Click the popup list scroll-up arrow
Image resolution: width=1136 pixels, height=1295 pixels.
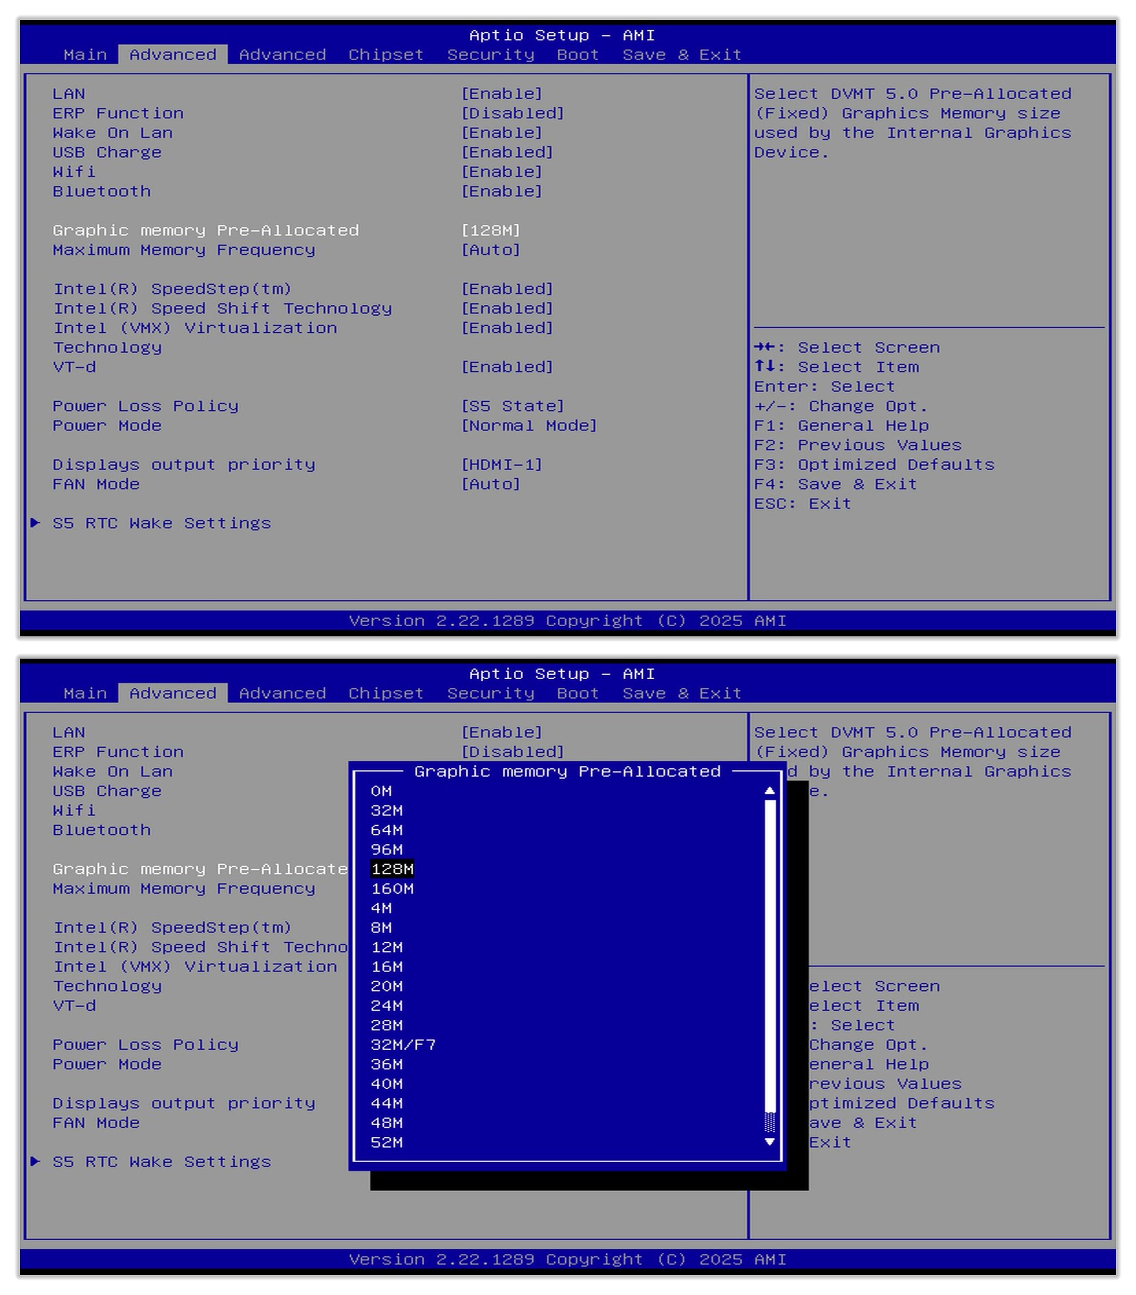(x=769, y=790)
